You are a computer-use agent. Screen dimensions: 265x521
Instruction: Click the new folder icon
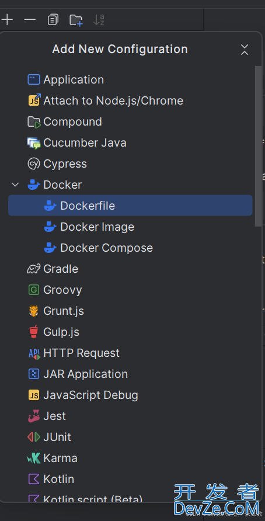click(x=76, y=20)
